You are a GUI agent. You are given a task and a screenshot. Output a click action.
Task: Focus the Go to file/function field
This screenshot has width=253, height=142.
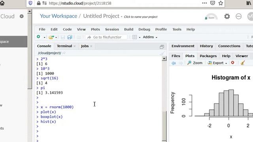point(106,37)
